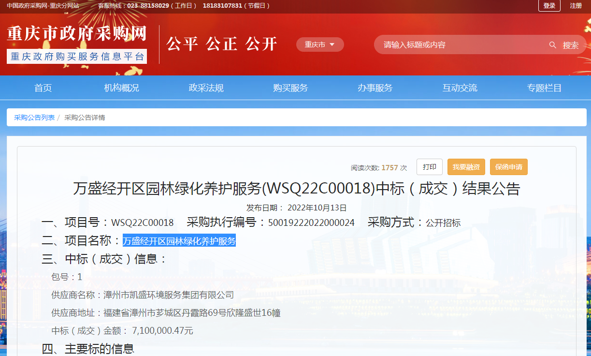Click the 四、主要标的信息 heading
The image size is (591, 356).
tap(88, 349)
